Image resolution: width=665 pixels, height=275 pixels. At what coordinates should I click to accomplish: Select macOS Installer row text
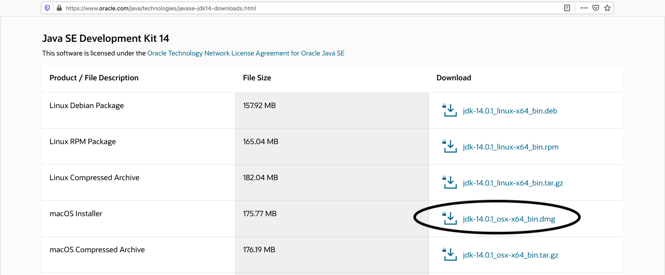(x=76, y=214)
